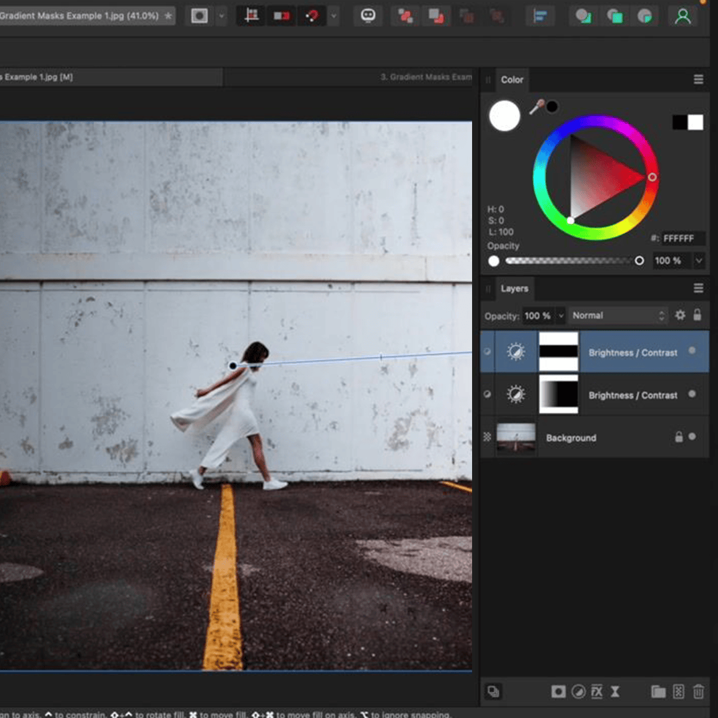Expand the snapping options chevron

(x=334, y=16)
